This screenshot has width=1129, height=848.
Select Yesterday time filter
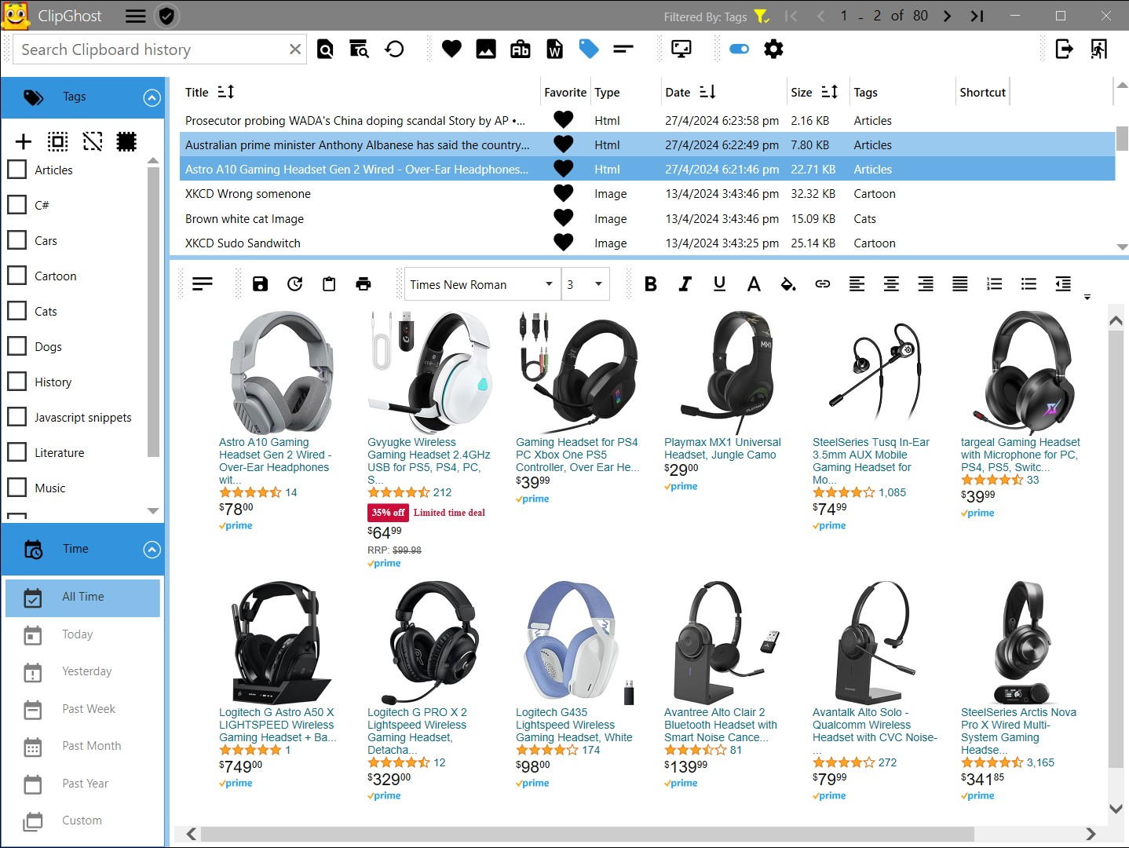(82, 672)
